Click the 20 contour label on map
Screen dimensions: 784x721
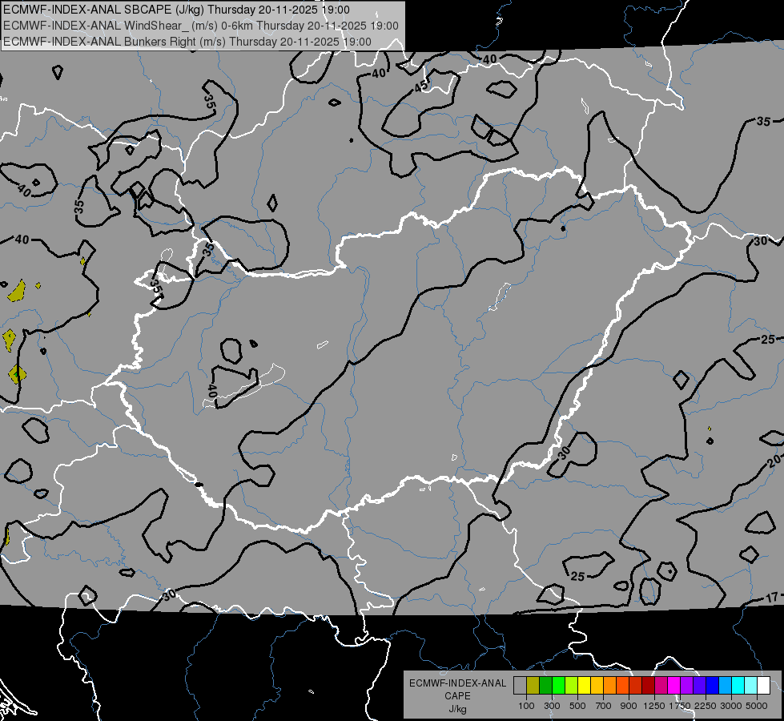pyautogui.click(x=774, y=461)
